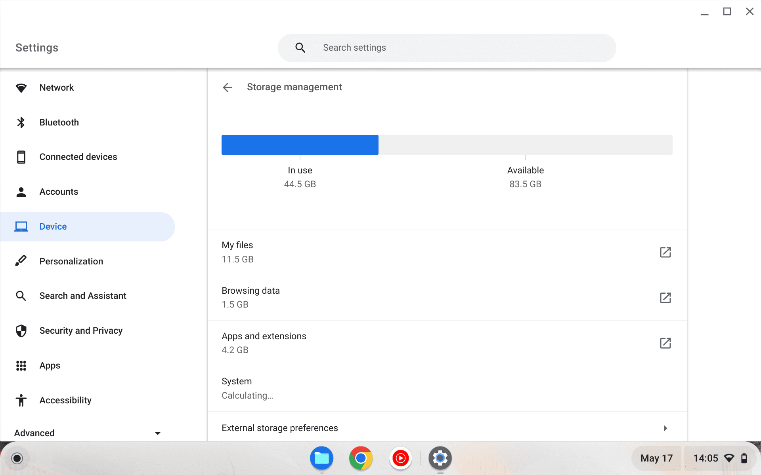The width and height of the screenshot is (761, 475).
Task: Select Accessibility settings icon
Action: [x=20, y=400]
